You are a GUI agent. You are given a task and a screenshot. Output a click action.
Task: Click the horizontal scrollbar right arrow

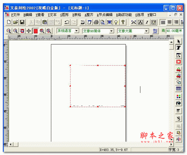point(171,144)
